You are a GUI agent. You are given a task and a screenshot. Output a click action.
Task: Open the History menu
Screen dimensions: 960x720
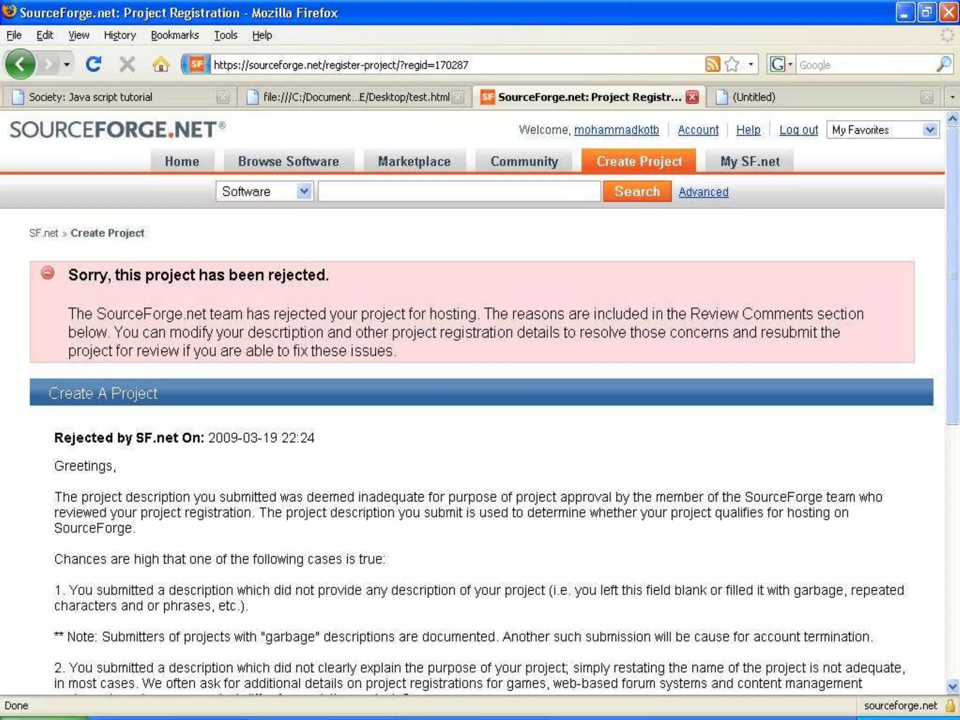120,35
